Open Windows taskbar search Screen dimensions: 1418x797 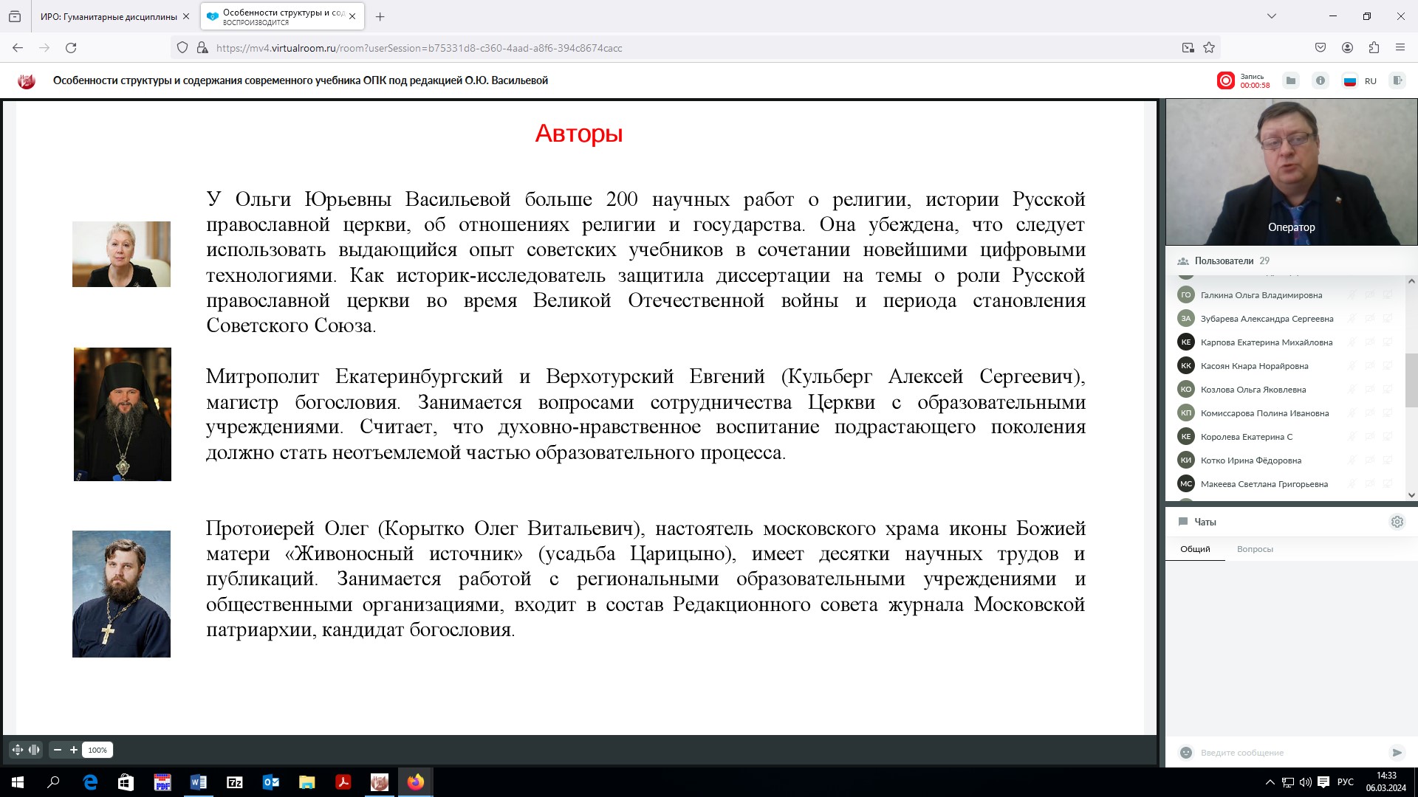[x=53, y=782]
